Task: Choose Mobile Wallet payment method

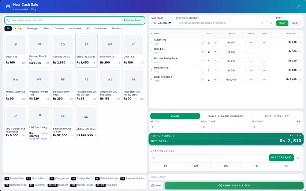Action: [277, 116]
